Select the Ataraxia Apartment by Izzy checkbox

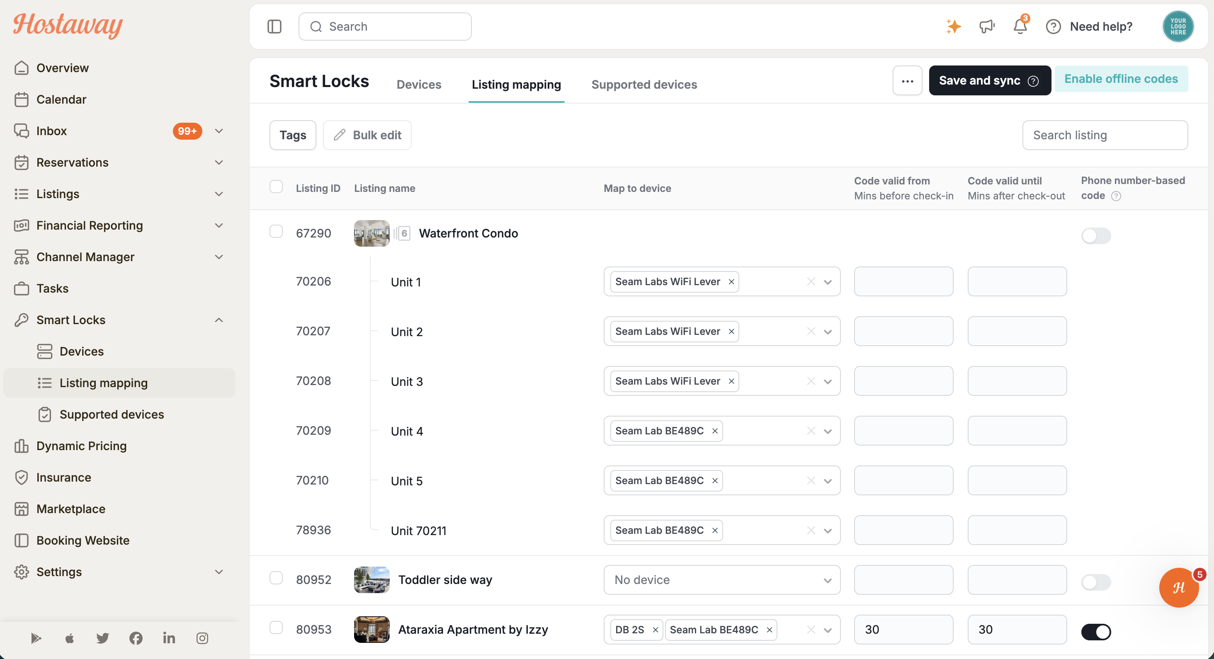[x=276, y=628]
